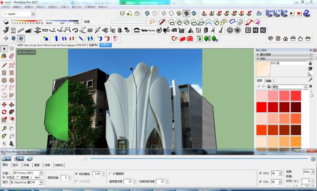Click the Iso view cube icon
Screen dimensions: 317x191
coord(271,38)
